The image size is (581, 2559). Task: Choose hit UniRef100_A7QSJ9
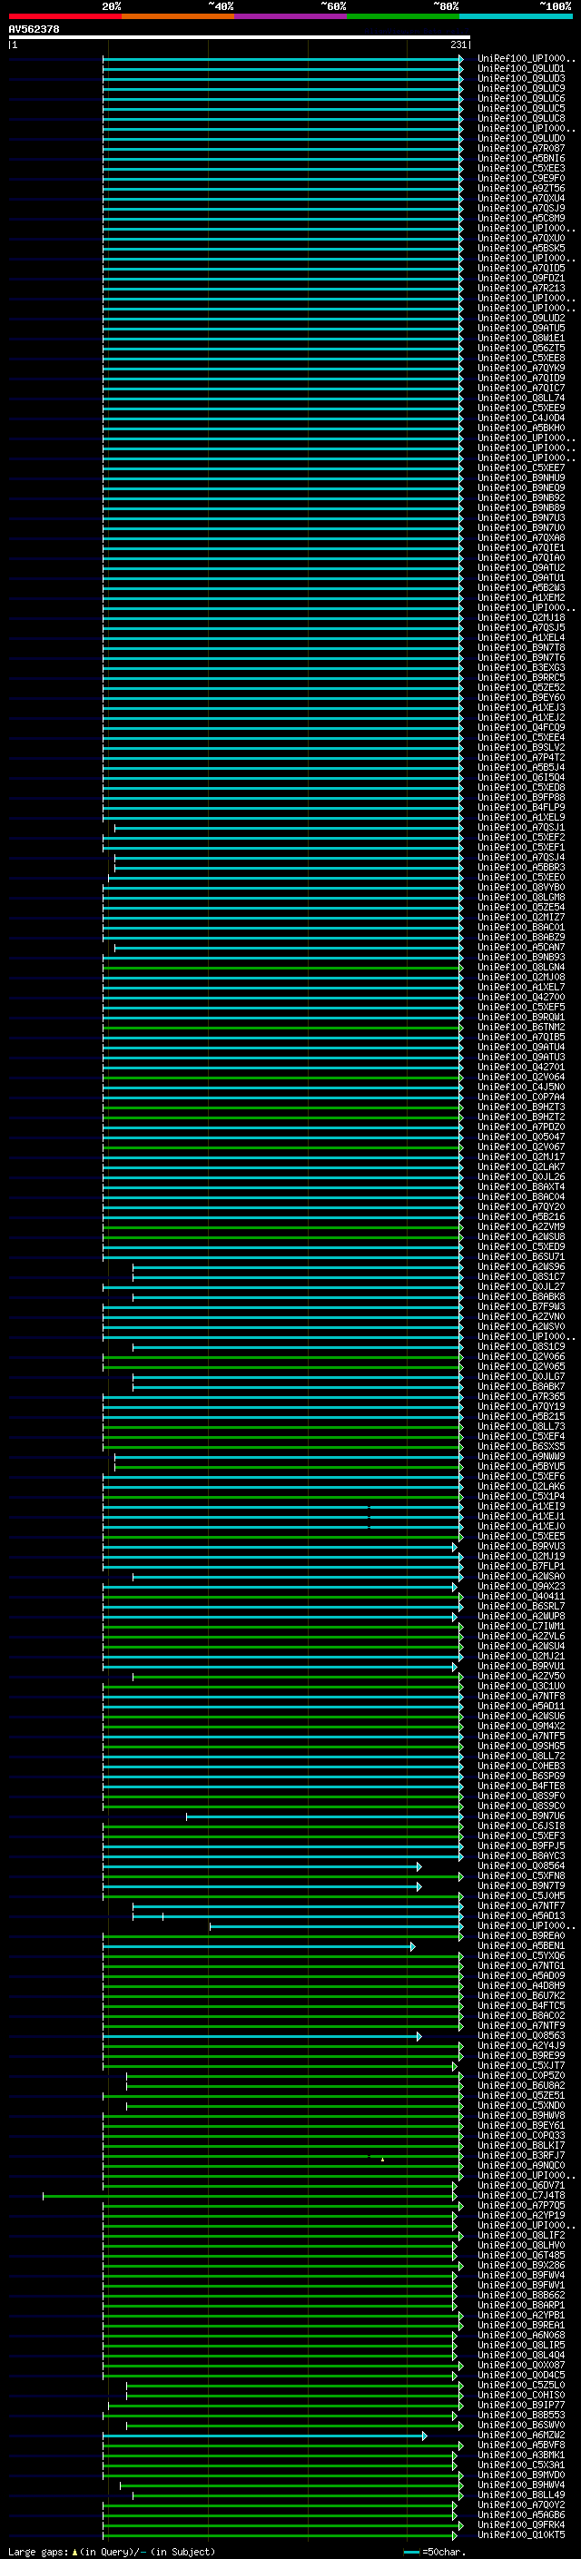[x=521, y=209]
